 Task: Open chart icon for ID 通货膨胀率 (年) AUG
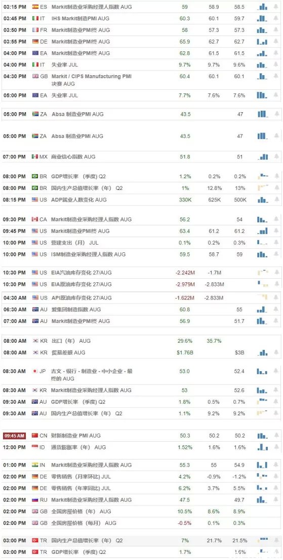(262, 447)
